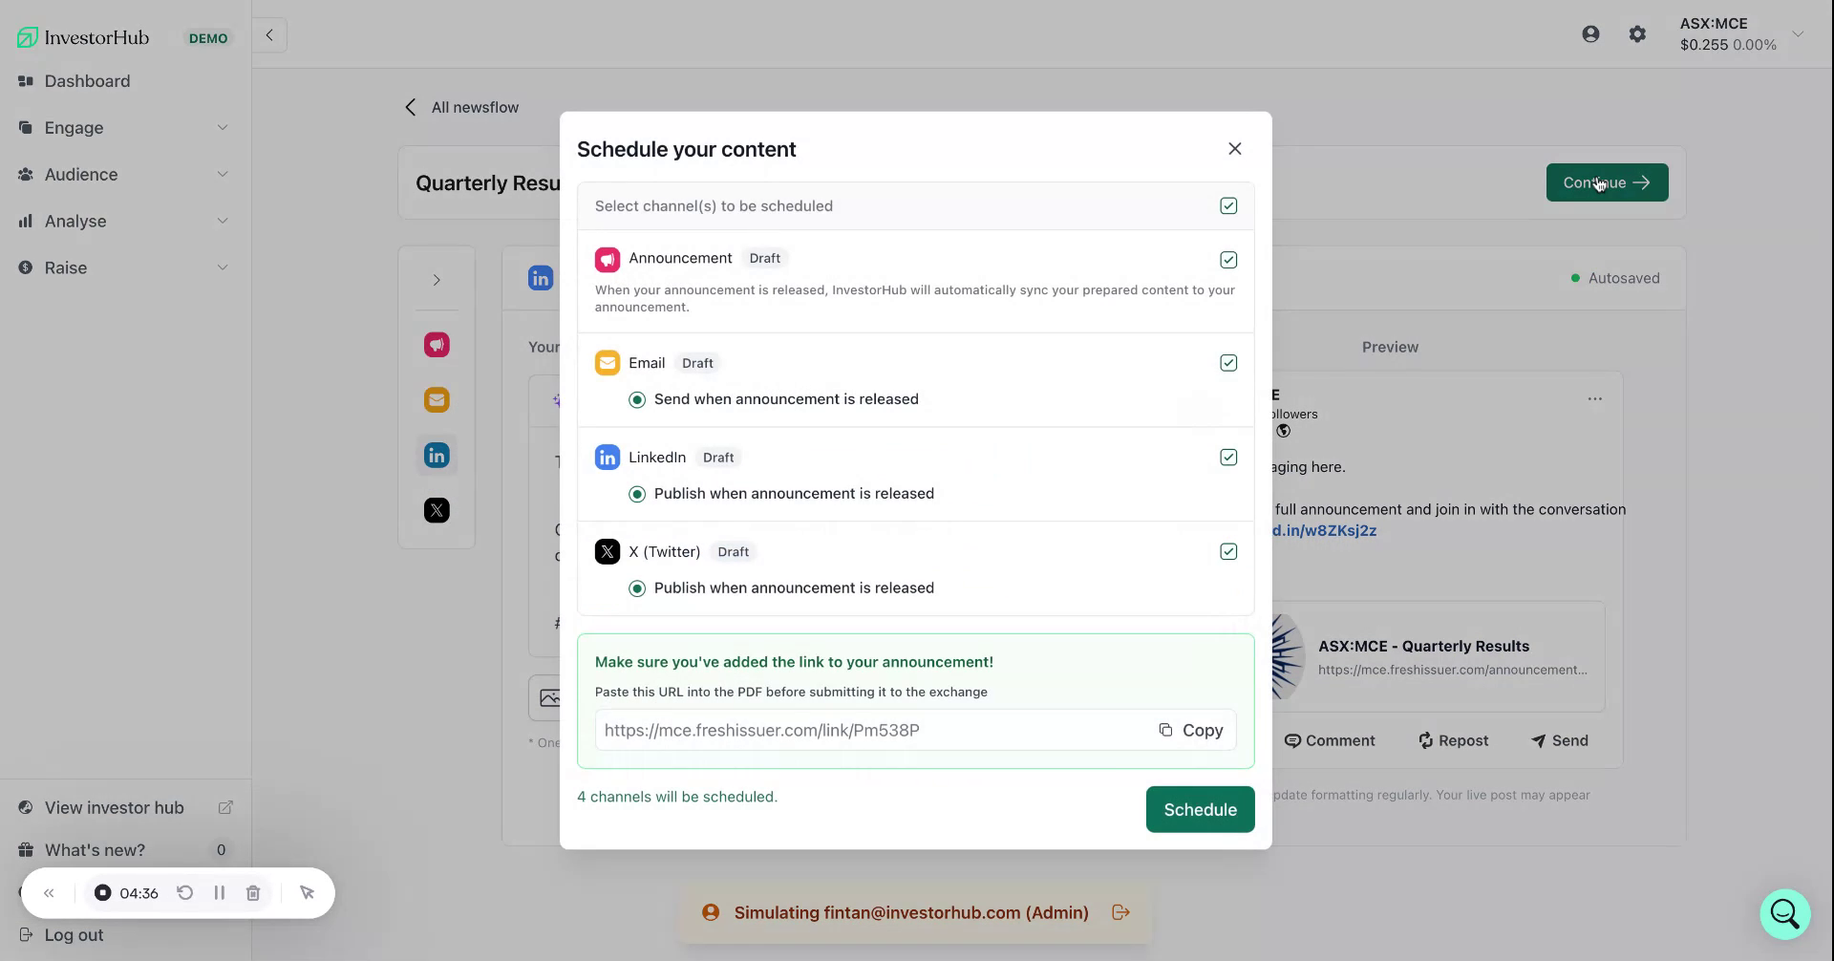This screenshot has width=1834, height=961.
Task: Click the Continue button
Action: (x=1606, y=182)
